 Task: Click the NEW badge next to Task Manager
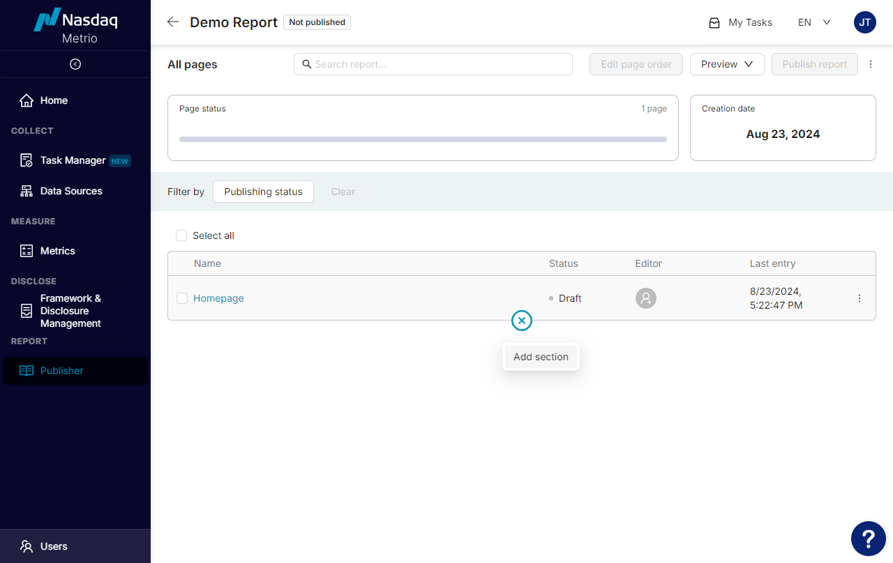point(120,161)
